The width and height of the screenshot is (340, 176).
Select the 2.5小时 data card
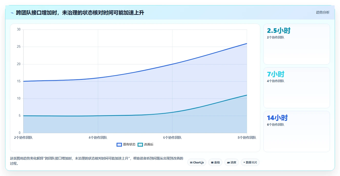(296, 44)
